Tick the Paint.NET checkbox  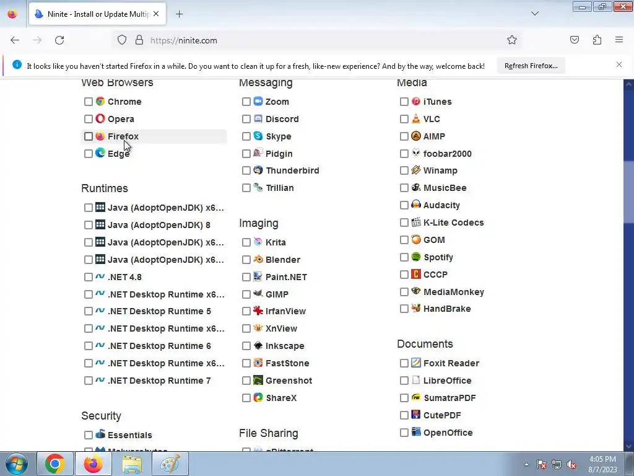(x=246, y=277)
